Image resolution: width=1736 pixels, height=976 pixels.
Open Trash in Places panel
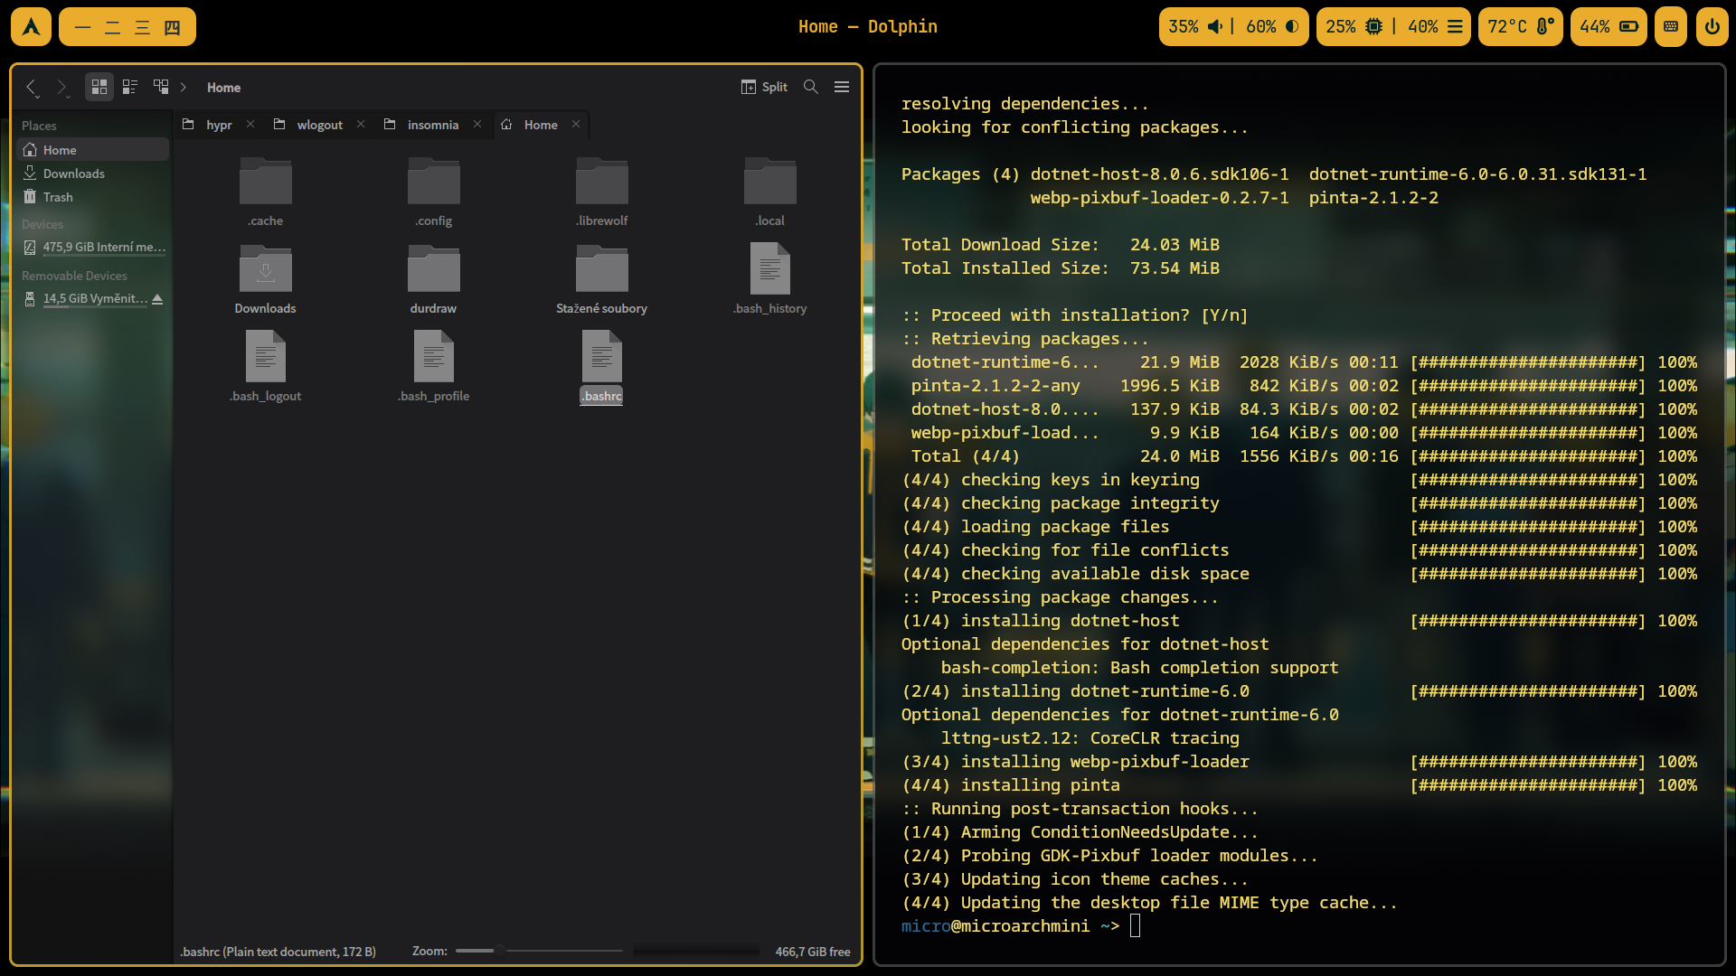click(x=58, y=197)
